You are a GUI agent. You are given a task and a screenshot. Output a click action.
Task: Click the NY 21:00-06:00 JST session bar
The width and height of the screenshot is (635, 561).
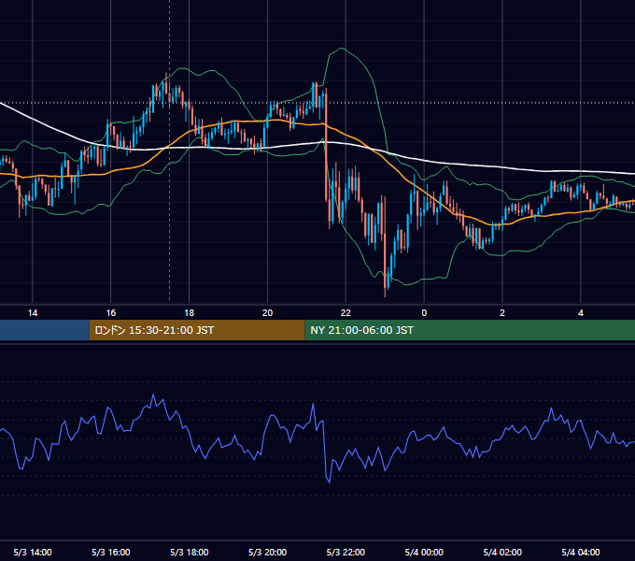[x=470, y=330]
